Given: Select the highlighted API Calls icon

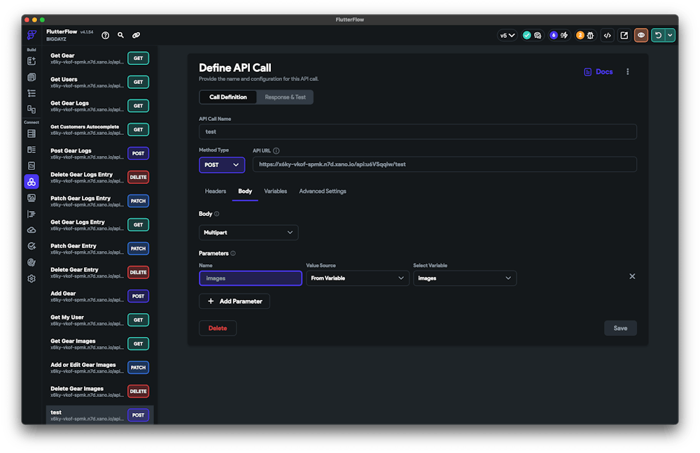Looking at the screenshot, I should 31,182.
